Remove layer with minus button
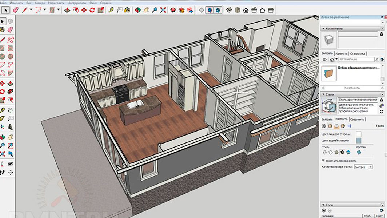387x218 pixels. pyautogui.click(x=329, y=210)
